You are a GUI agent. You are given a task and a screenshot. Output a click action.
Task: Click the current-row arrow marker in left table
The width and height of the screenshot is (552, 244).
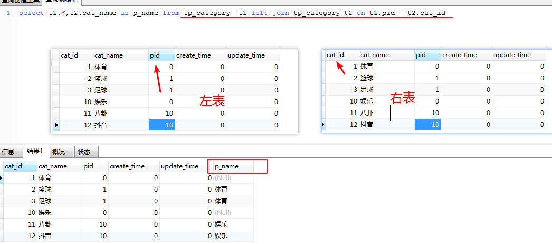(56, 125)
